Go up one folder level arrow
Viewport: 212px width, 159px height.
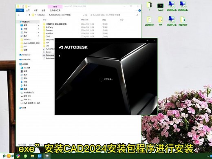click(x=29, y=15)
